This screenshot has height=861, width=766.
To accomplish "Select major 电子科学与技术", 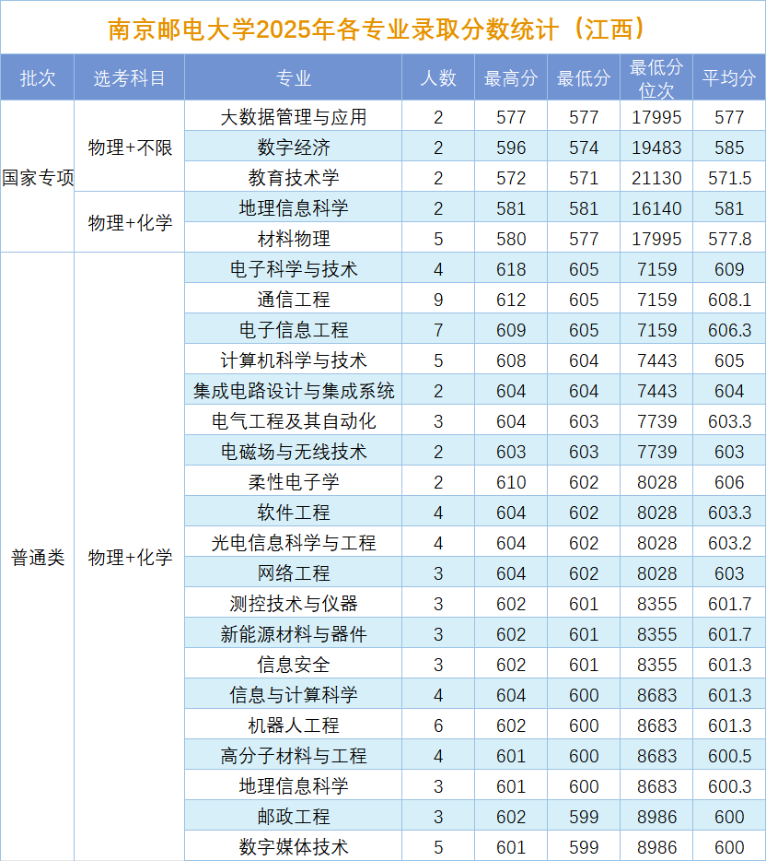I will pyautogui.click(x=294, y=269).
